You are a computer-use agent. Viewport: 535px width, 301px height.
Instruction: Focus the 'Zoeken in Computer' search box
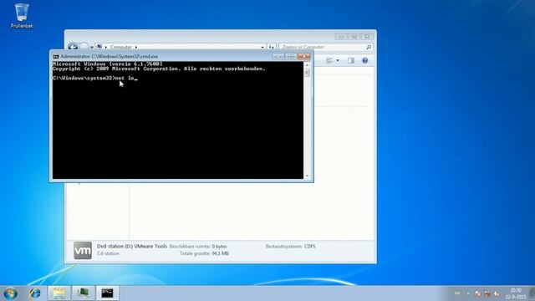coord(323,47)
